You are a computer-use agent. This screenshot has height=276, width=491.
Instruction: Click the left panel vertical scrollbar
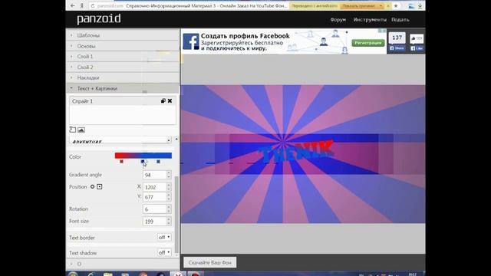point(176,215)
